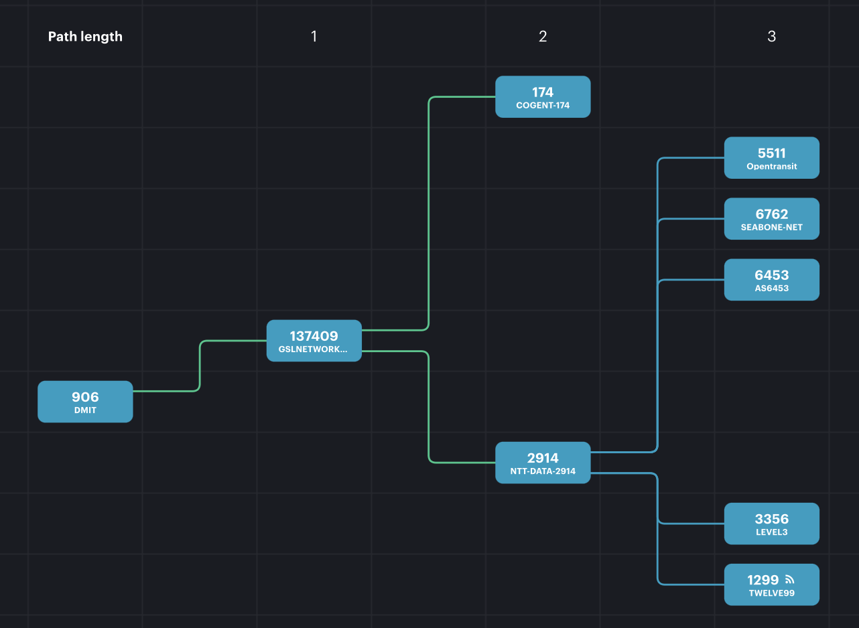Click the 6762 SEABONE-NET node
Viewport: 859px width, 628px height.
pyautogui.click(x=772, y=219)
